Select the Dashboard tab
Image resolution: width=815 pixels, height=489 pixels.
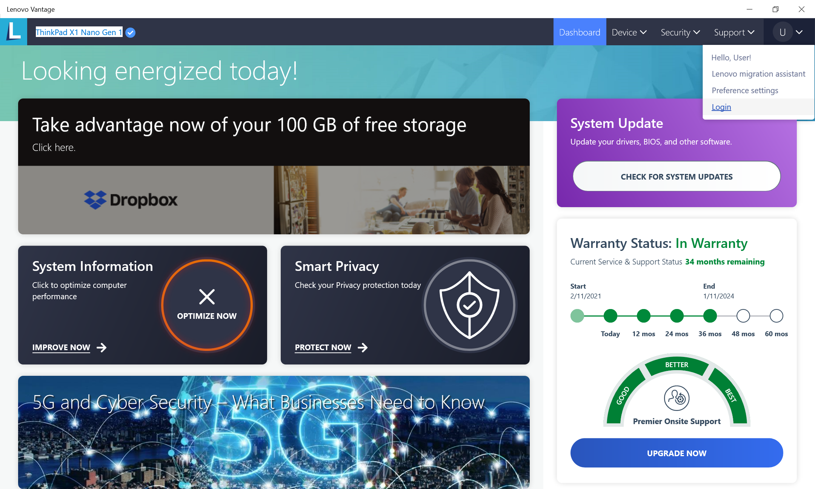(580, 31)
